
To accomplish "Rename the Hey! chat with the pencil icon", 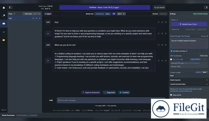I will coord(36,18).
